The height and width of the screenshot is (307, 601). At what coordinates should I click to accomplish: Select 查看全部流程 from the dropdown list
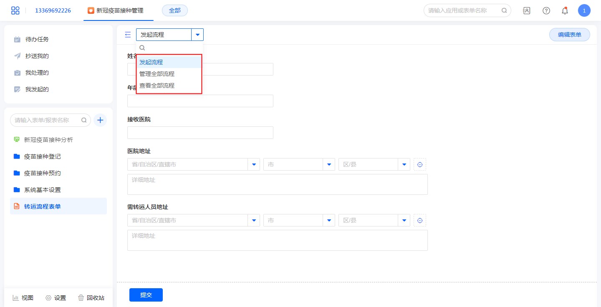(x=157, y=86)
